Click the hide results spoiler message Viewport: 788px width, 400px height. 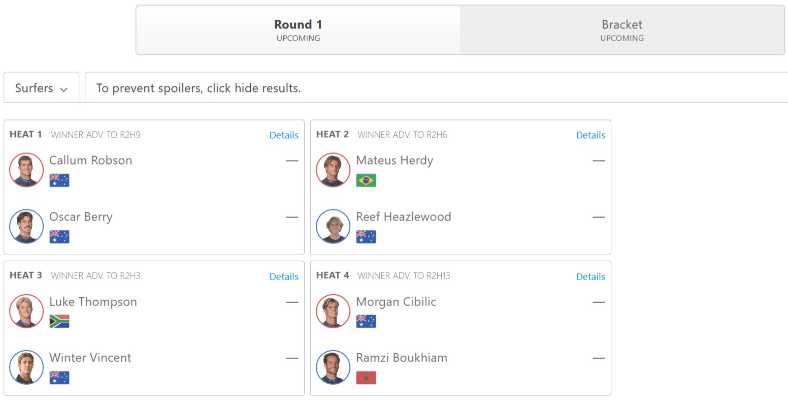tap(199, 88)
